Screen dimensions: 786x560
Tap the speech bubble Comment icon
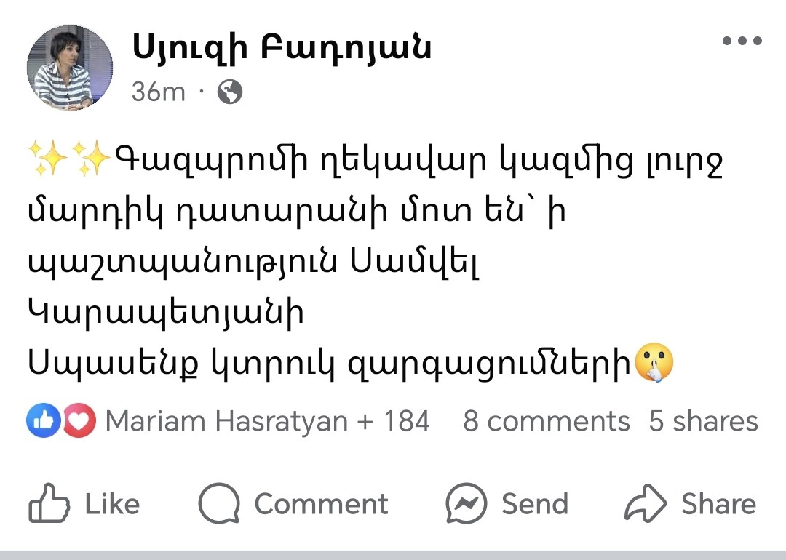pos(219,503)
